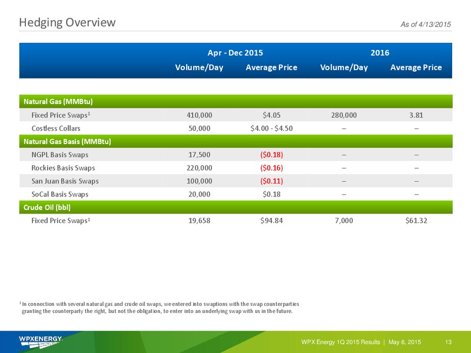Click "Volume/Day" under Apr - Dec 2015
Screen dimensions: 471x353
(x=199, y=67)
